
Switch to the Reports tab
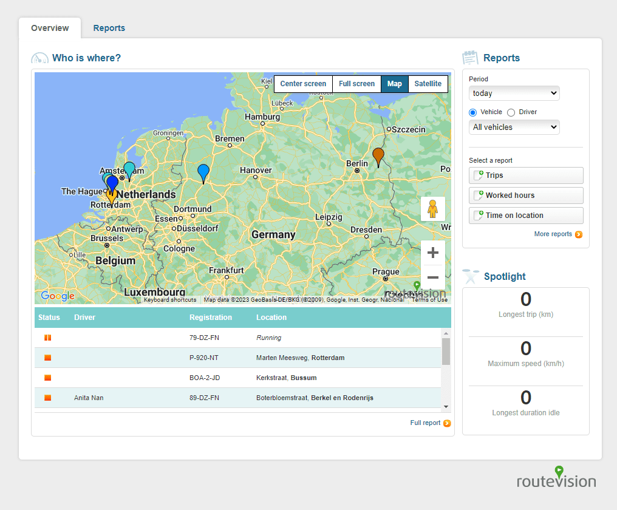pos(109,28)
